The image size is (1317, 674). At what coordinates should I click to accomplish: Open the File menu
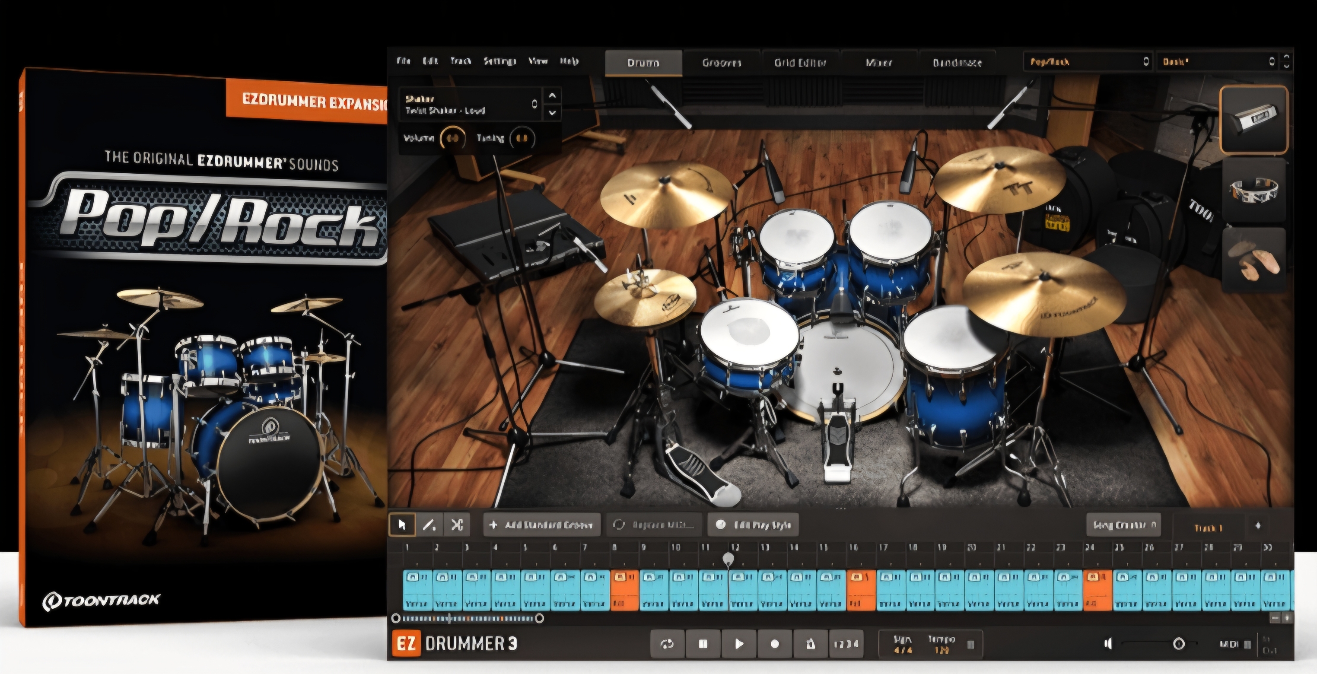404,61
